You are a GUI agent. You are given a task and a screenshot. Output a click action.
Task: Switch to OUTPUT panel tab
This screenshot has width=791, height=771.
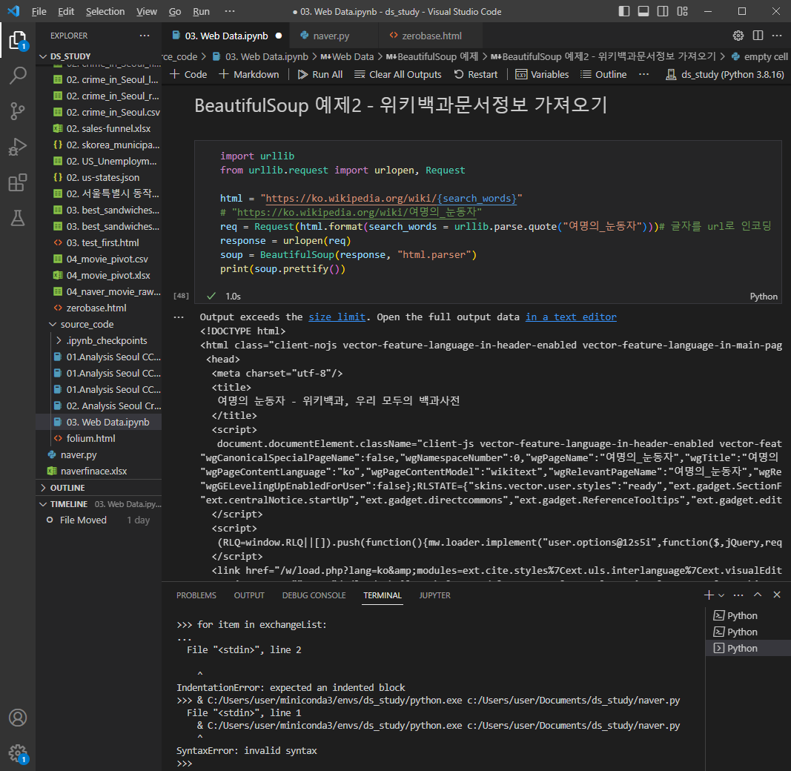pos(249,595)
